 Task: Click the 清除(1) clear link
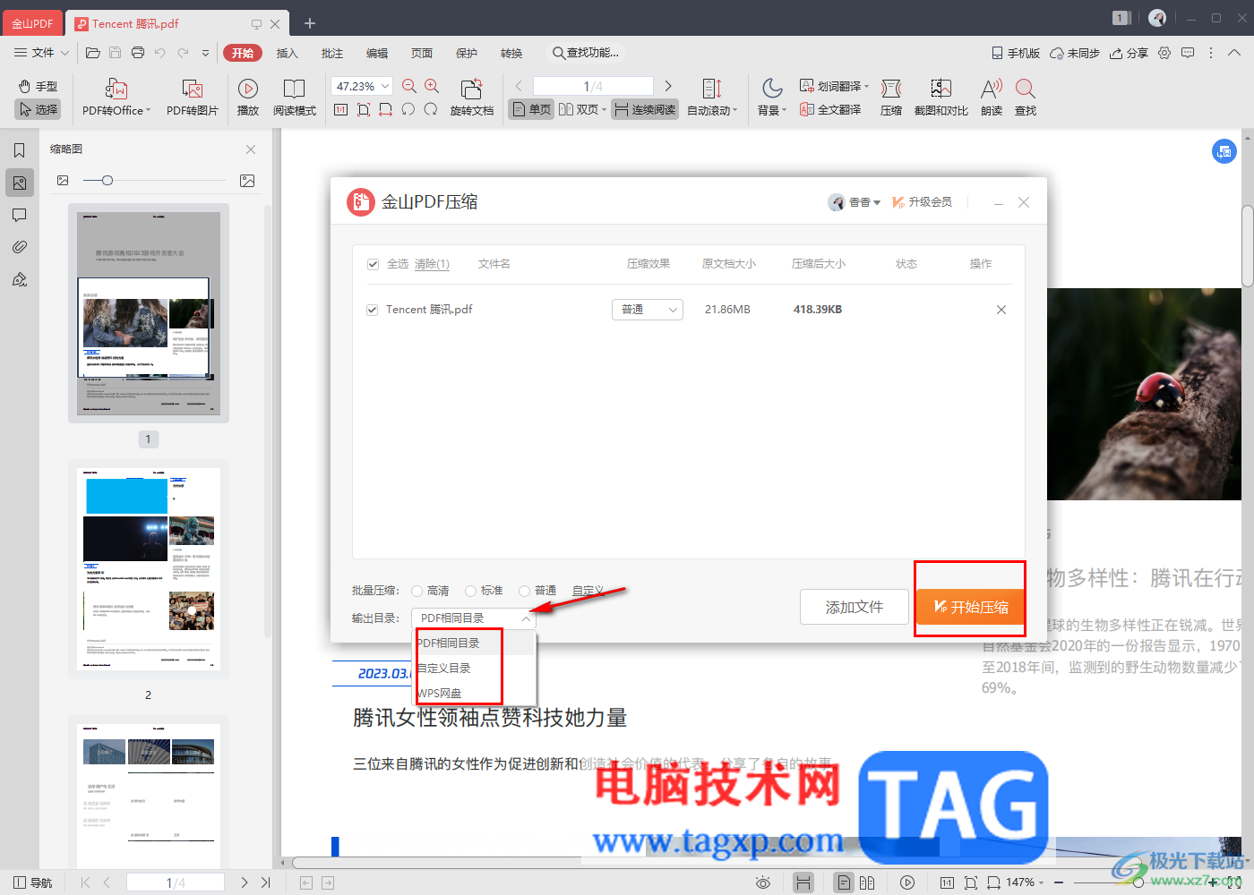[x=432, y=264]
